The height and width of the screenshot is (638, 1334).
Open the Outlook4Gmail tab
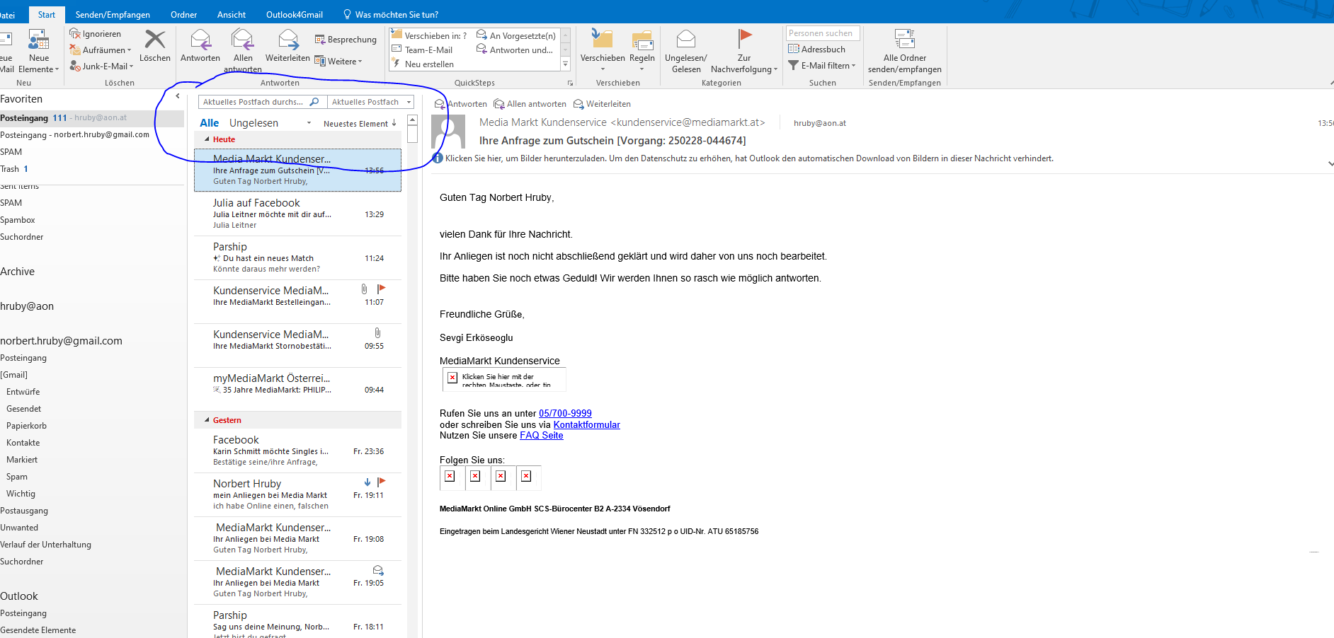295,15
